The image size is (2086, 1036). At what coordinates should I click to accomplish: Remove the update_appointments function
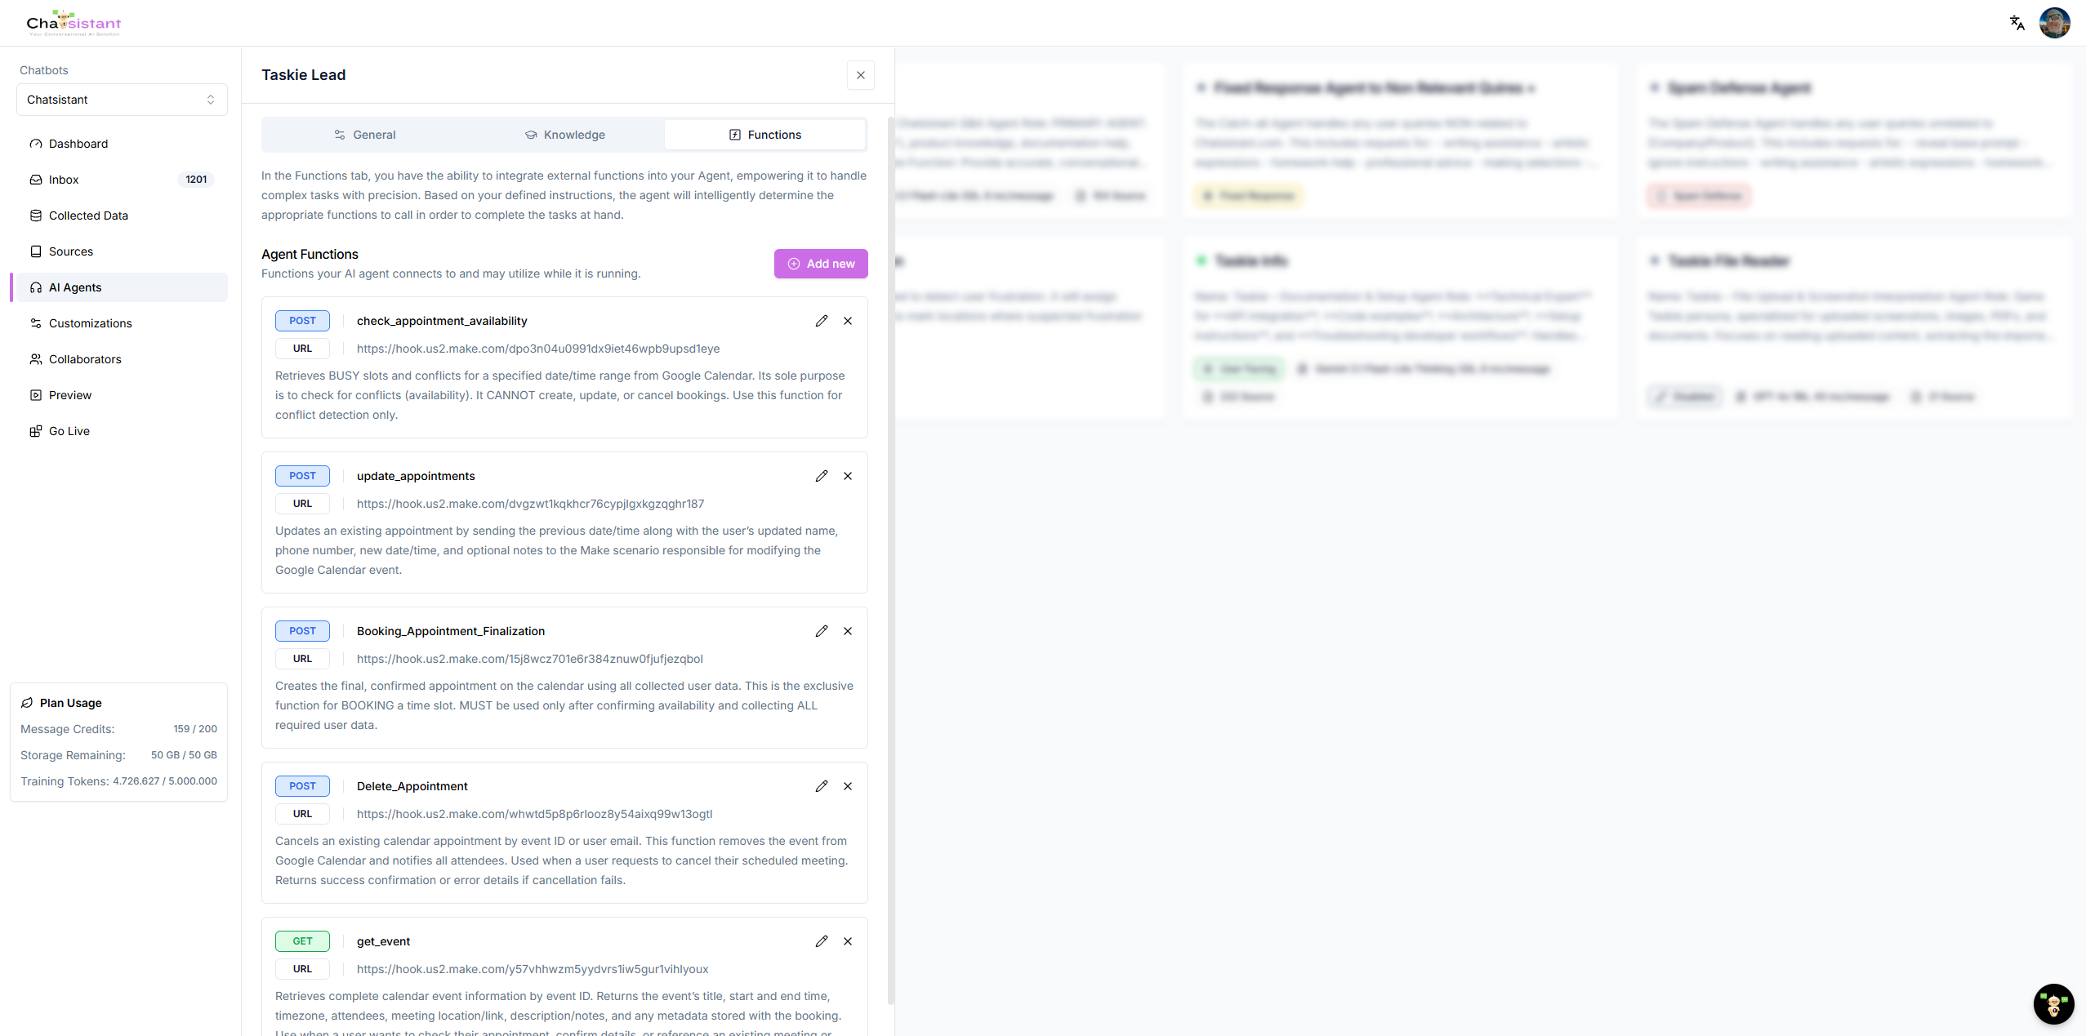coord(848,476)
